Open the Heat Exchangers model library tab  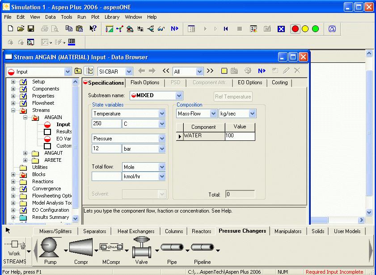click(x=136, y=231)
